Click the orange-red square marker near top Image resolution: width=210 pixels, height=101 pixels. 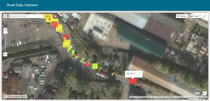[x=54, y=24]
